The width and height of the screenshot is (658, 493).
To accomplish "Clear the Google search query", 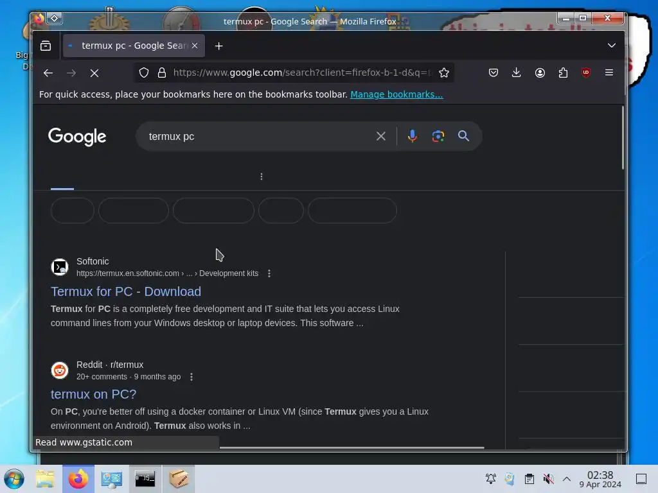I will [381, 136].
